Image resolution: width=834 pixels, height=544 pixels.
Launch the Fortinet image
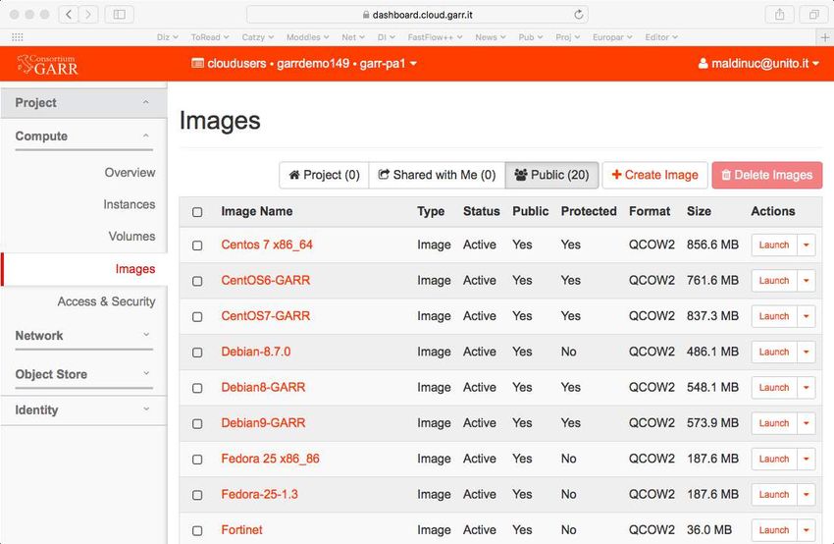tap(774, 530)
